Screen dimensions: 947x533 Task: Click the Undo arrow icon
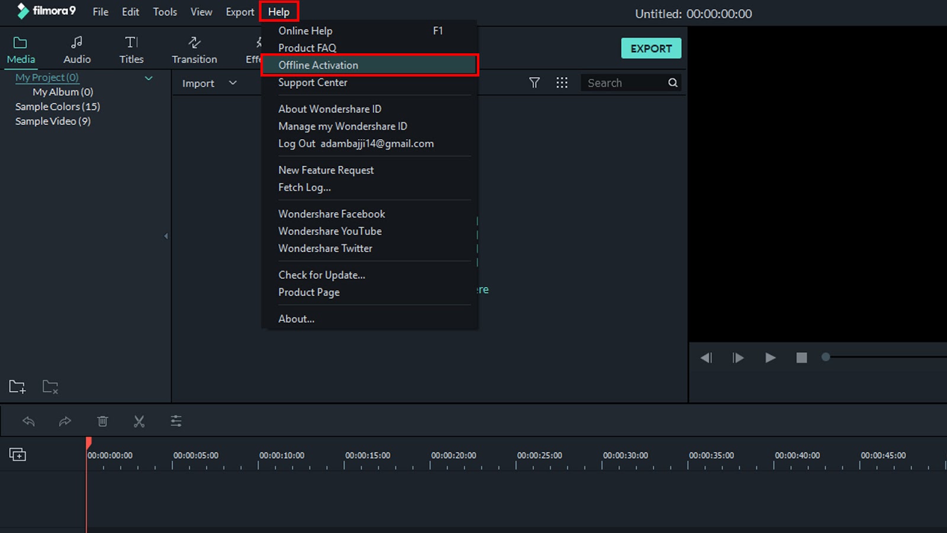(28, 421)
